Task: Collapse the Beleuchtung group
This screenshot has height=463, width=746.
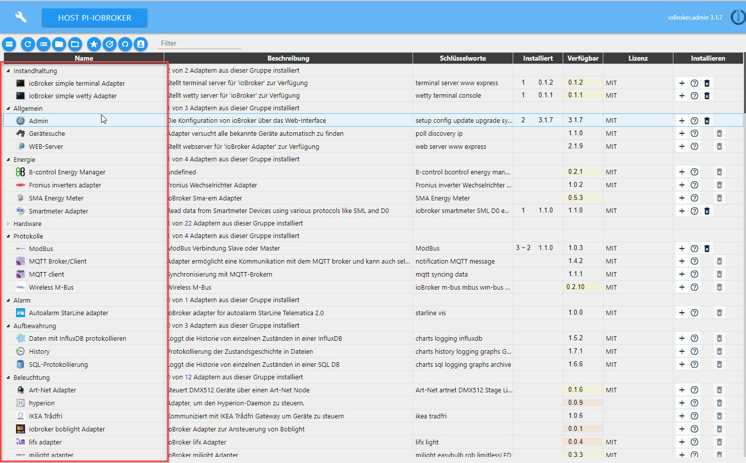Action: (x=8, y=377)
